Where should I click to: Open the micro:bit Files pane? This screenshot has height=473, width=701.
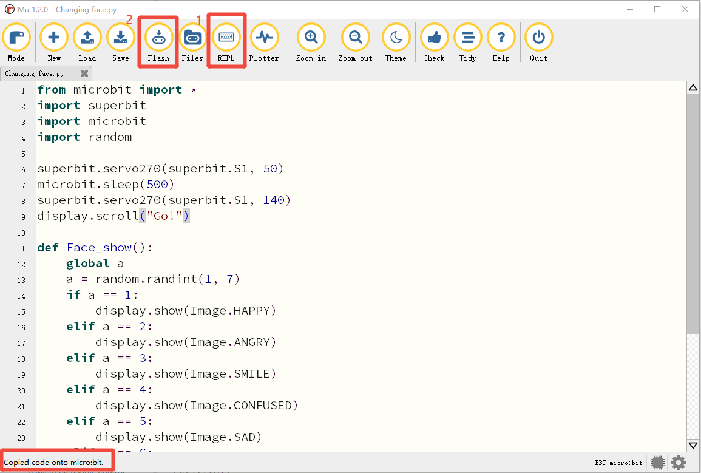tap(192, 43)
